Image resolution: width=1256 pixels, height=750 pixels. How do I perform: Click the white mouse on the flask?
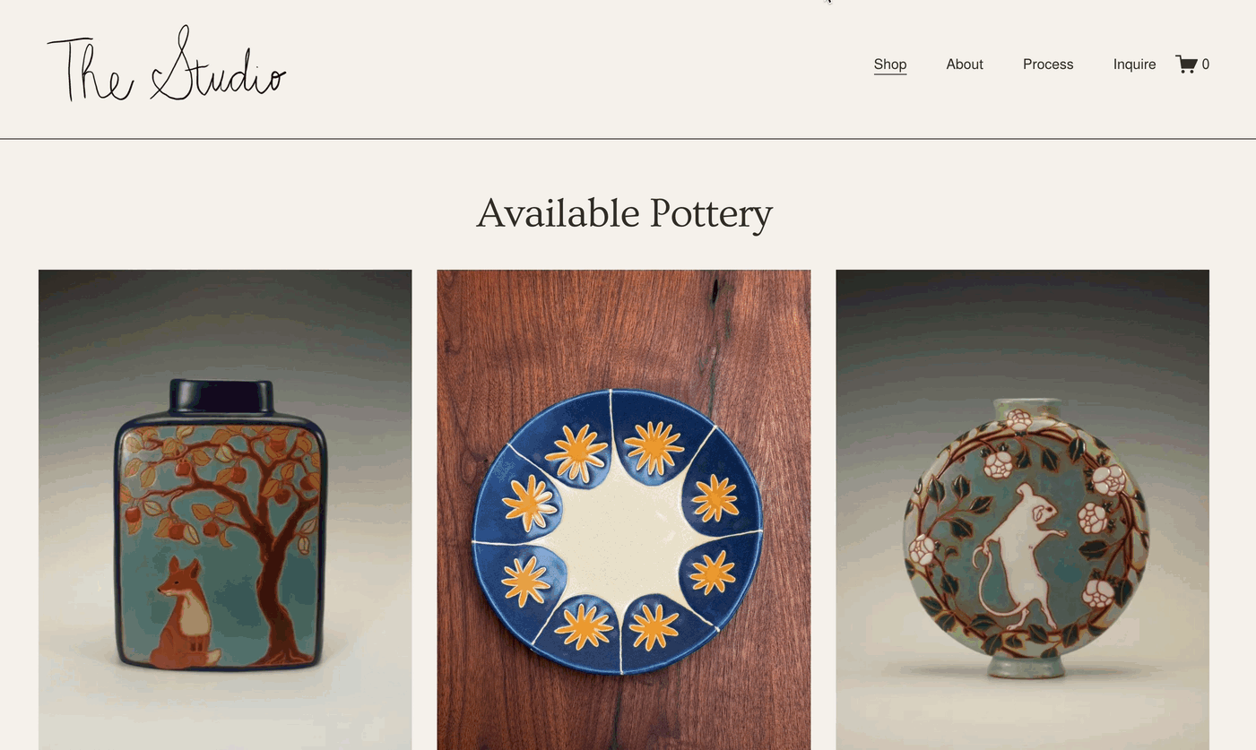point(1022,556)
